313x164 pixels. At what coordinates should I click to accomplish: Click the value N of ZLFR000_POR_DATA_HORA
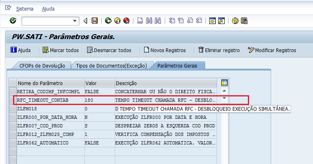[100, 117]
